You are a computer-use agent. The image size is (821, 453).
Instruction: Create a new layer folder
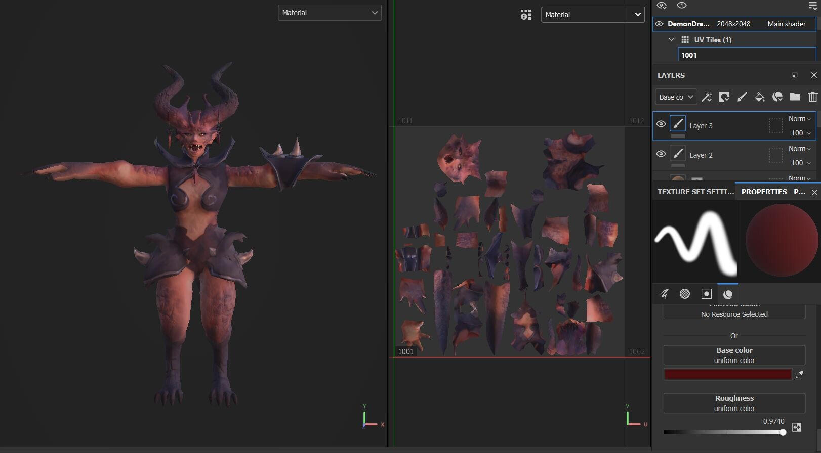click(795, 97)
